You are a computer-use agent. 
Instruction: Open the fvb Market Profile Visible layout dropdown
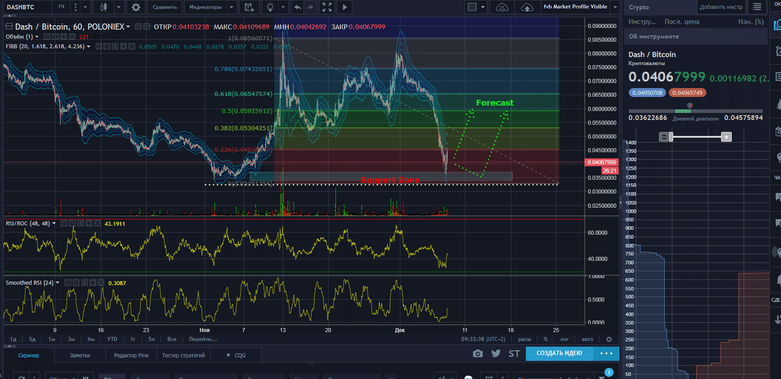pyautogui.click(x=615, y=7)
